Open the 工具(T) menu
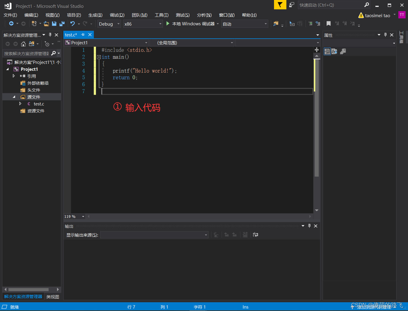This screenshot has width=408, height=311. point(162,15)
